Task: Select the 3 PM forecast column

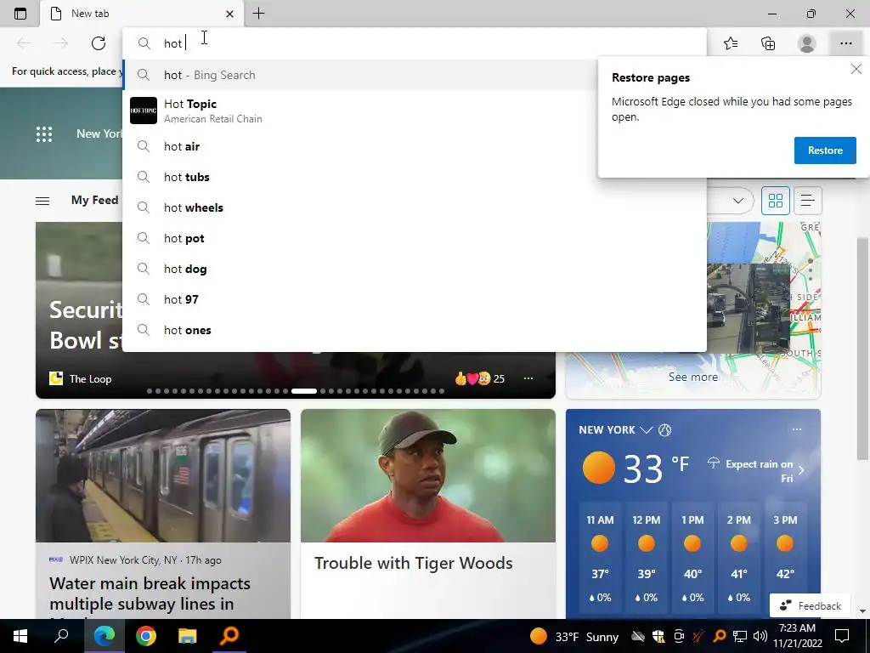Action: pos(785,559)
